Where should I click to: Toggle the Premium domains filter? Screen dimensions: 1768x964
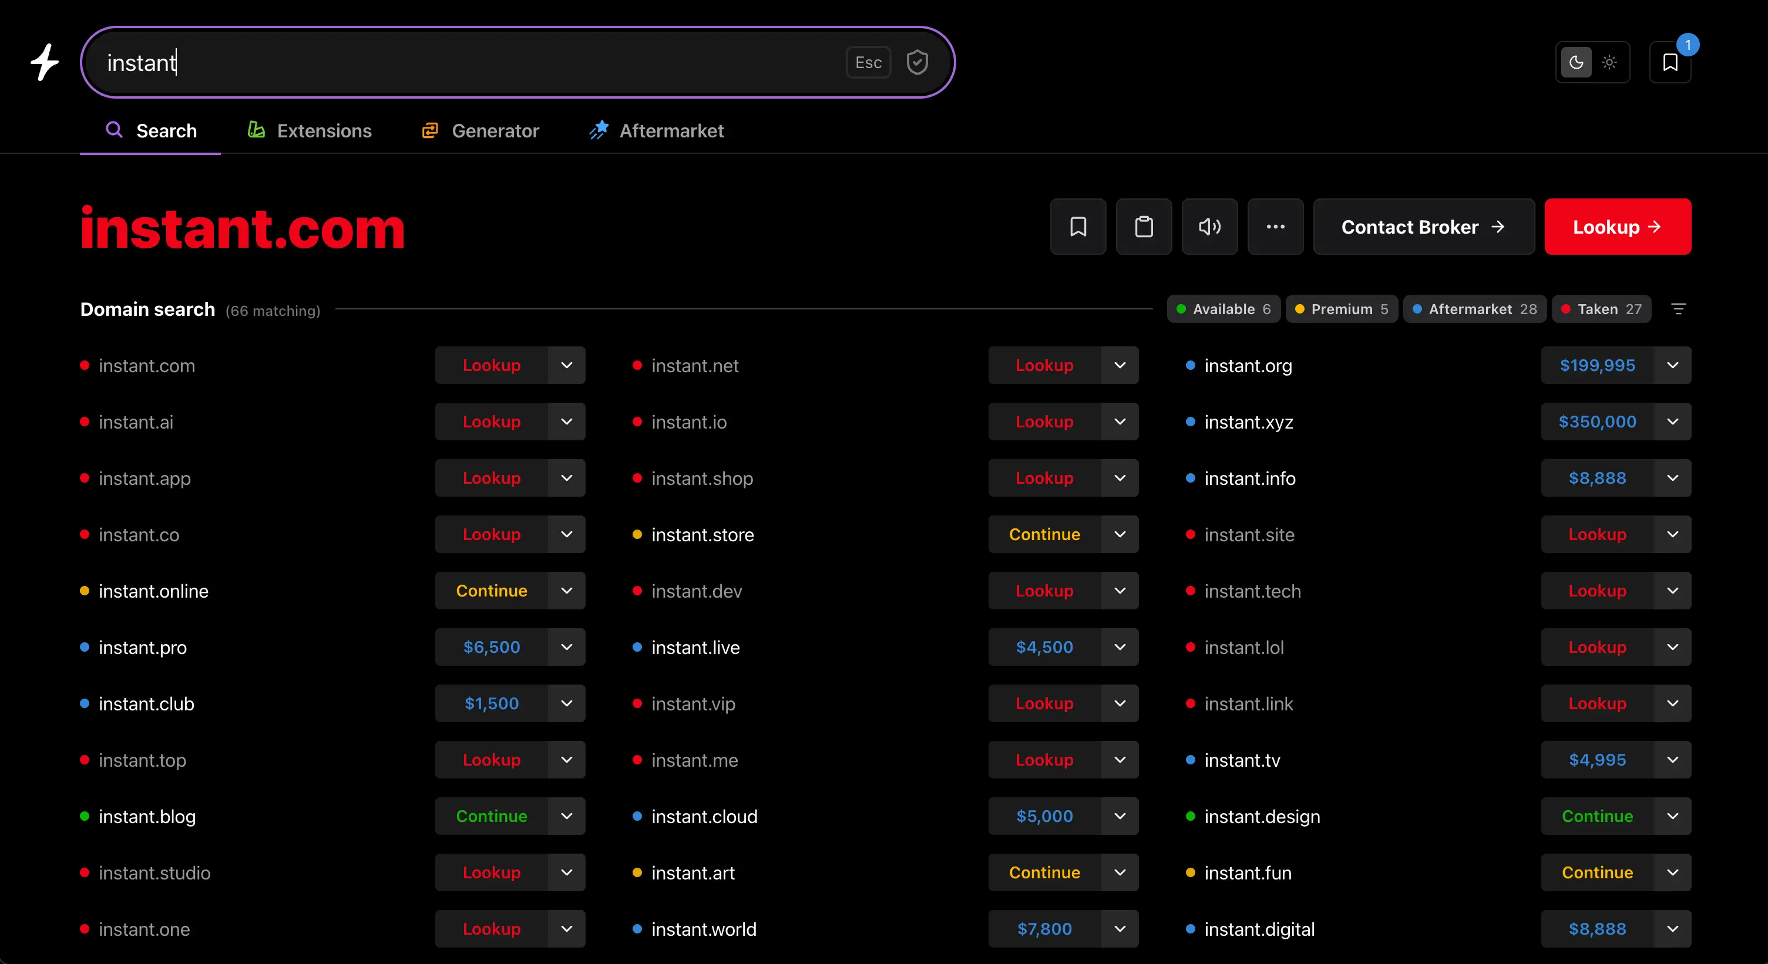pyautogui.click(x=1342, y=309)
